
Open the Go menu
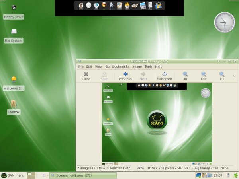[x=107, y=66]
